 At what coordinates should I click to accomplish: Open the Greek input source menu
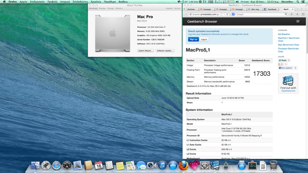point(245,2)
